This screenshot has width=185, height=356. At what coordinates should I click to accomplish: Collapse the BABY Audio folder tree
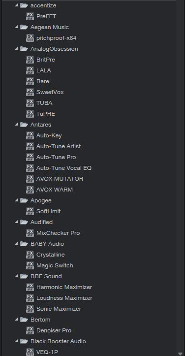(x=16, y=243)
